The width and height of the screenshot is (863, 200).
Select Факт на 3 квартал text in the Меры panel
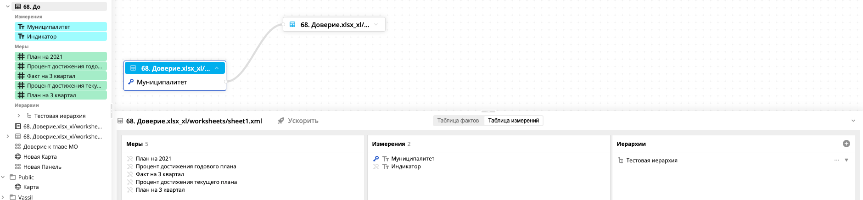click(x=160, y=174)
